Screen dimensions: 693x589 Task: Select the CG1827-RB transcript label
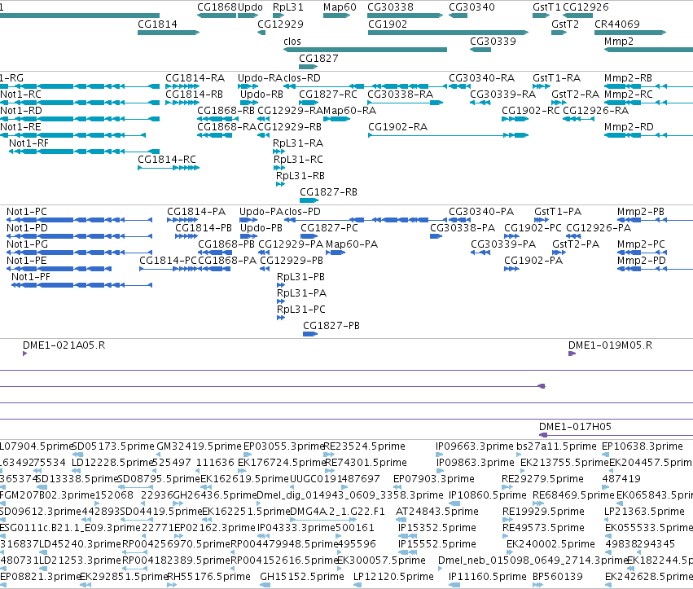click(328, 192)
